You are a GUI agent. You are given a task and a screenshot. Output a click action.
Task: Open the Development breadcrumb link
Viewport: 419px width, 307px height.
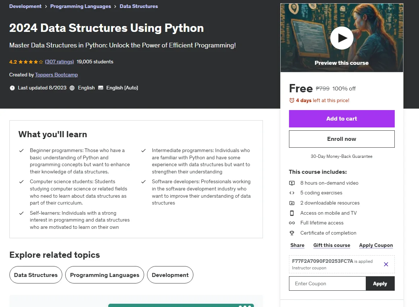25,6
